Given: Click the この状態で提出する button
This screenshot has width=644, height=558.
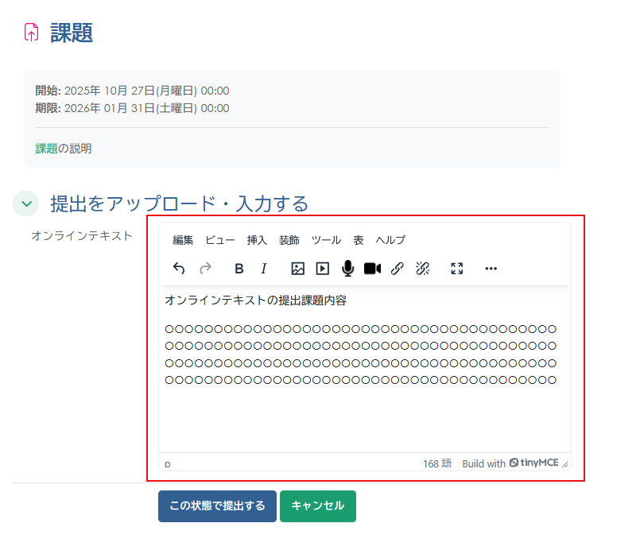Looking at the screenshot, I should pyautogui.click(x=217, y=506).
